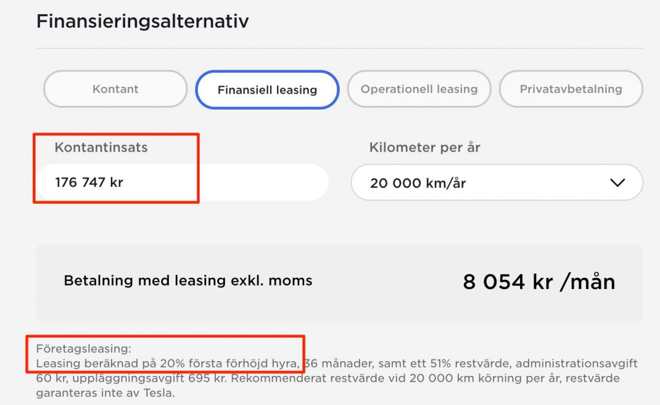
Task: Click "garanteras inte av Tesla" text
Action: pos(105,392)
